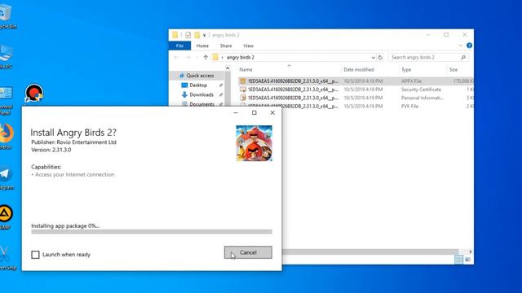This screenshot has width=522, height=293.
Task: Click the Search angry birds 2 field
Action: tap(428, 58)
